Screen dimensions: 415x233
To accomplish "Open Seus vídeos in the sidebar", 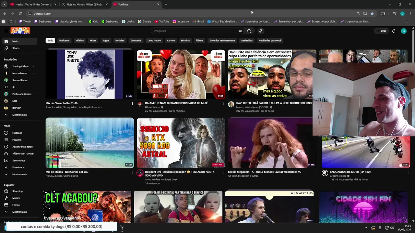I will pyautogui.click(x=20, y=161).
